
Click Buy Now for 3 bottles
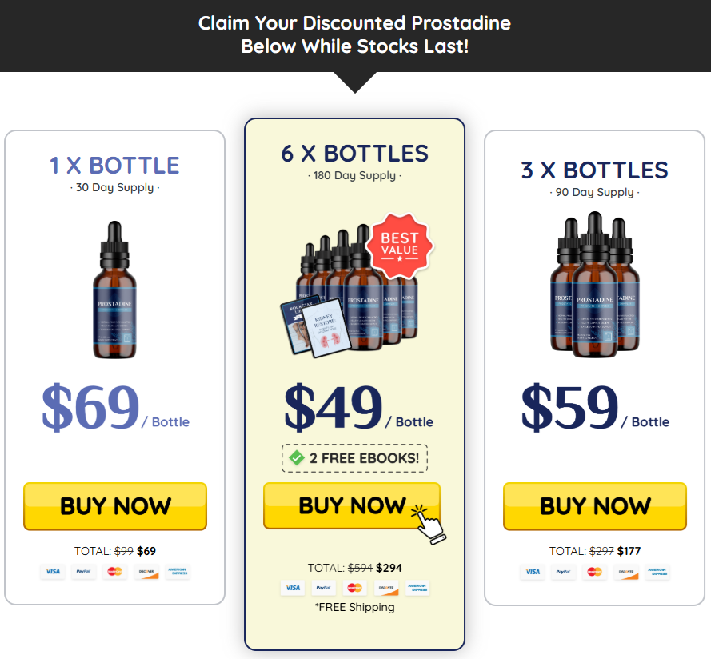point(595,505)
